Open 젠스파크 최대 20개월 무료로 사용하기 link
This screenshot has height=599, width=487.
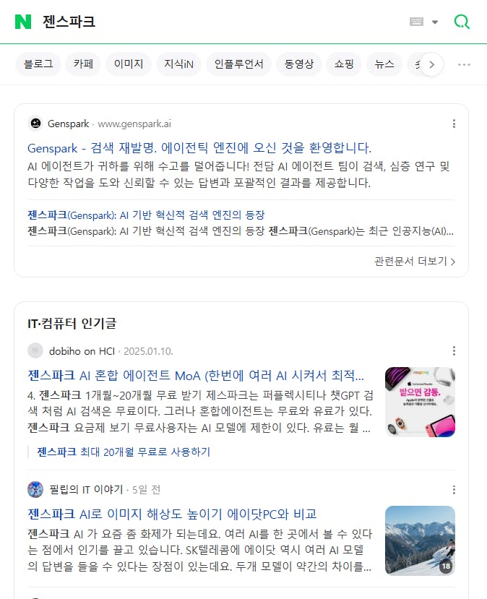coord(124,452)
